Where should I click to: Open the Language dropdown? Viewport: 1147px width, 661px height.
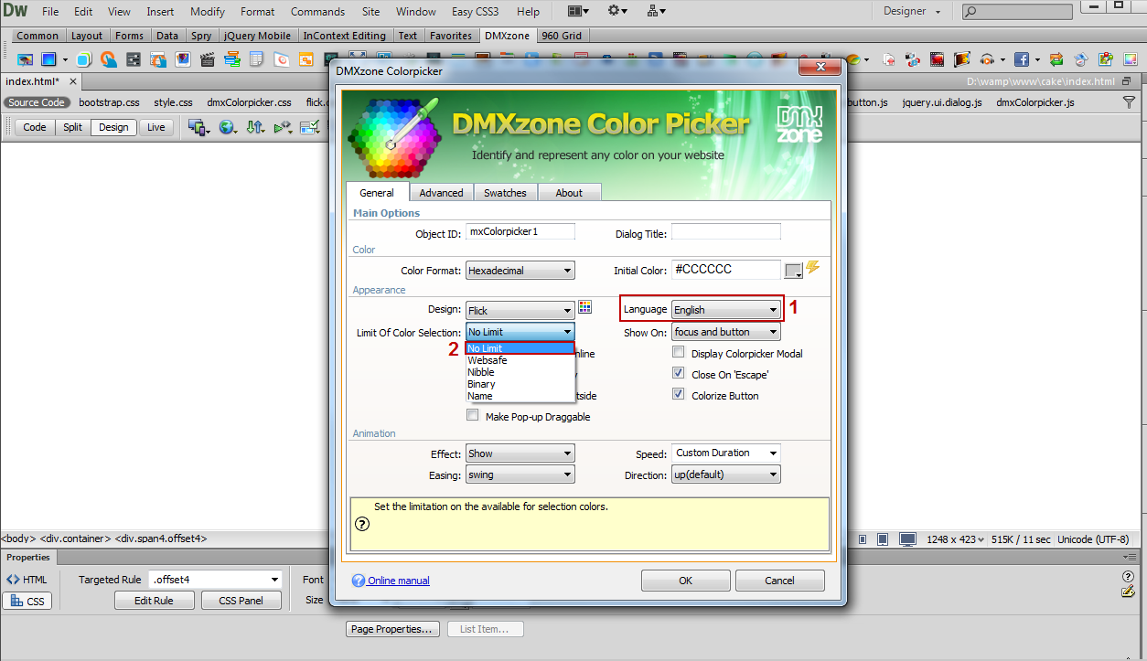(x=725, y=310)
